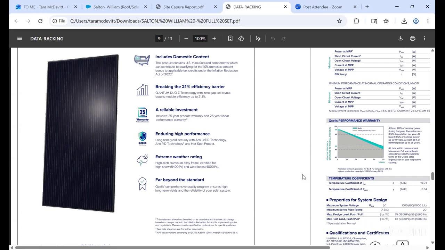Close the Salton, William tab

(x=145, y=7)
